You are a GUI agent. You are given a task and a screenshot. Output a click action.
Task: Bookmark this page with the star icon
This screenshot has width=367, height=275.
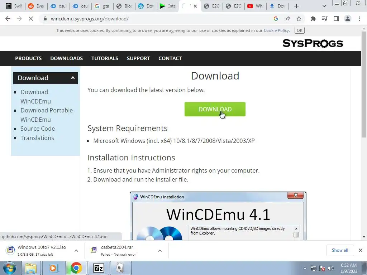[299, 19]
